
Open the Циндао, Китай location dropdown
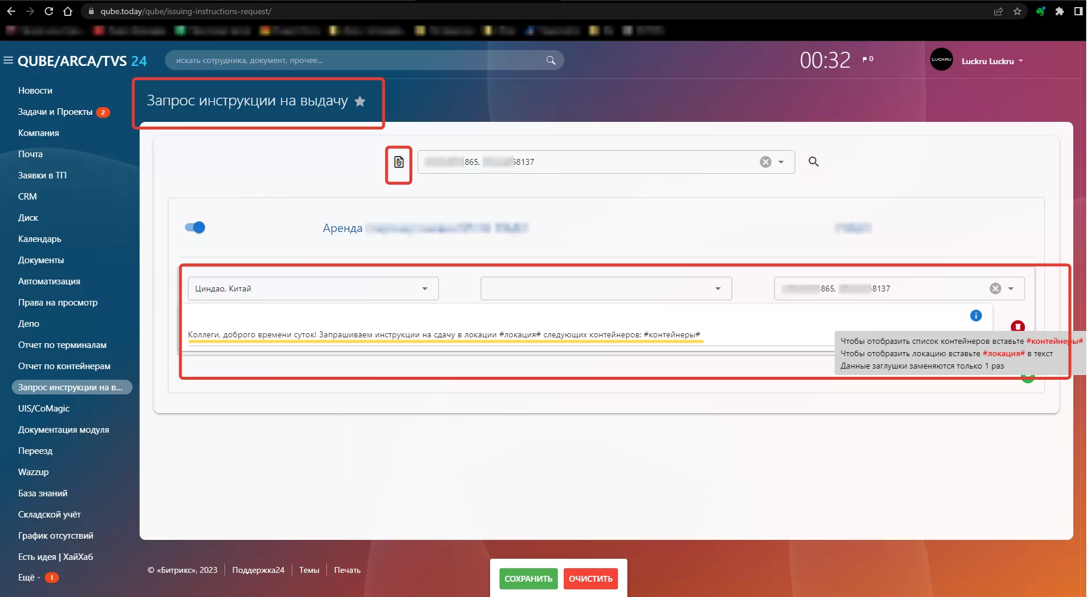click(x=313, y=288)
